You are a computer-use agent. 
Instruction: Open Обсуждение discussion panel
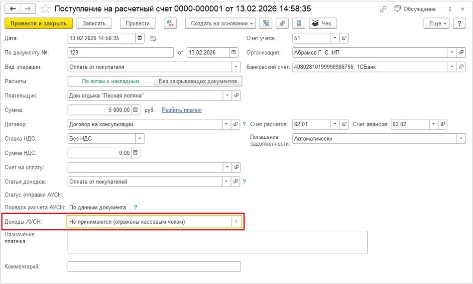(x=415, y=9)
